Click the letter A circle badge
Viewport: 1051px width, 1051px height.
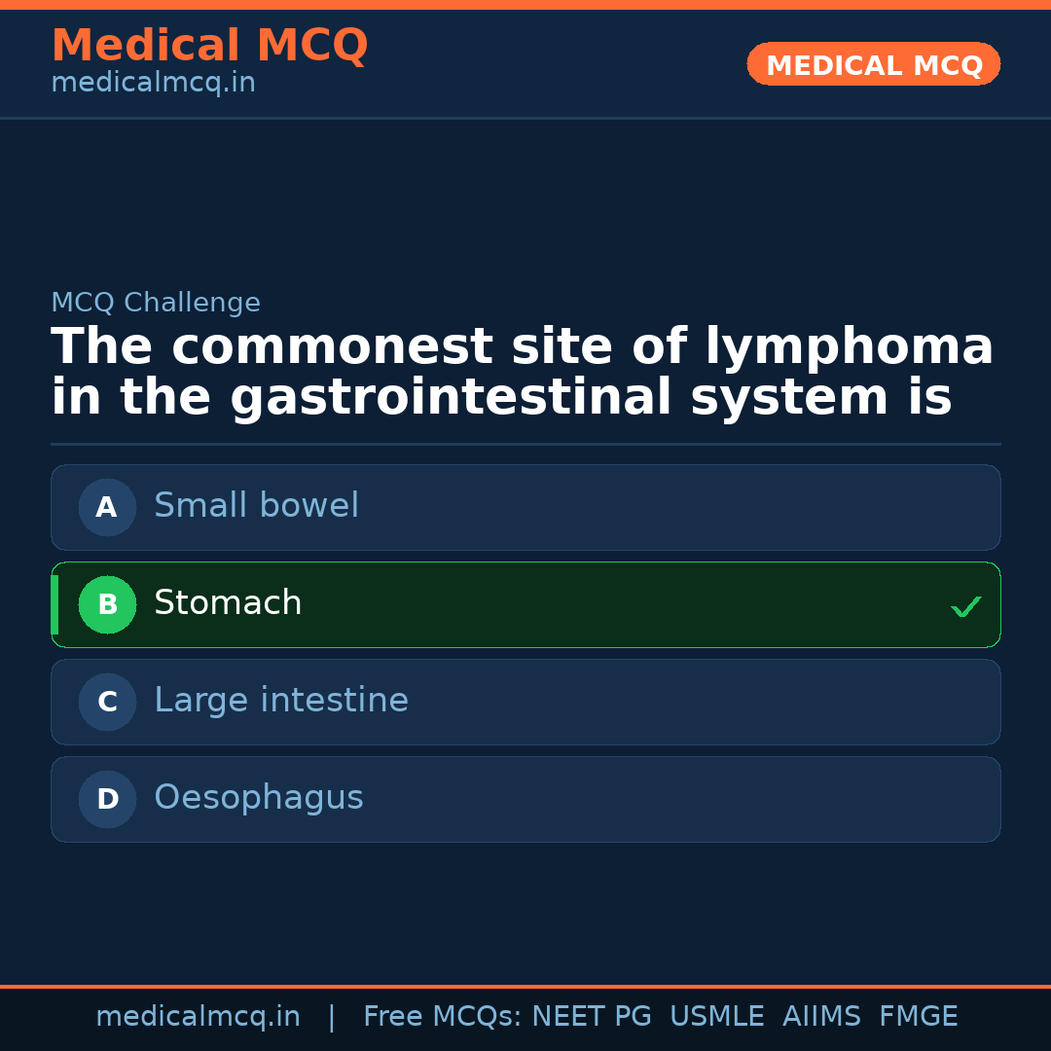pyautogui.click(x=107, y=507)
